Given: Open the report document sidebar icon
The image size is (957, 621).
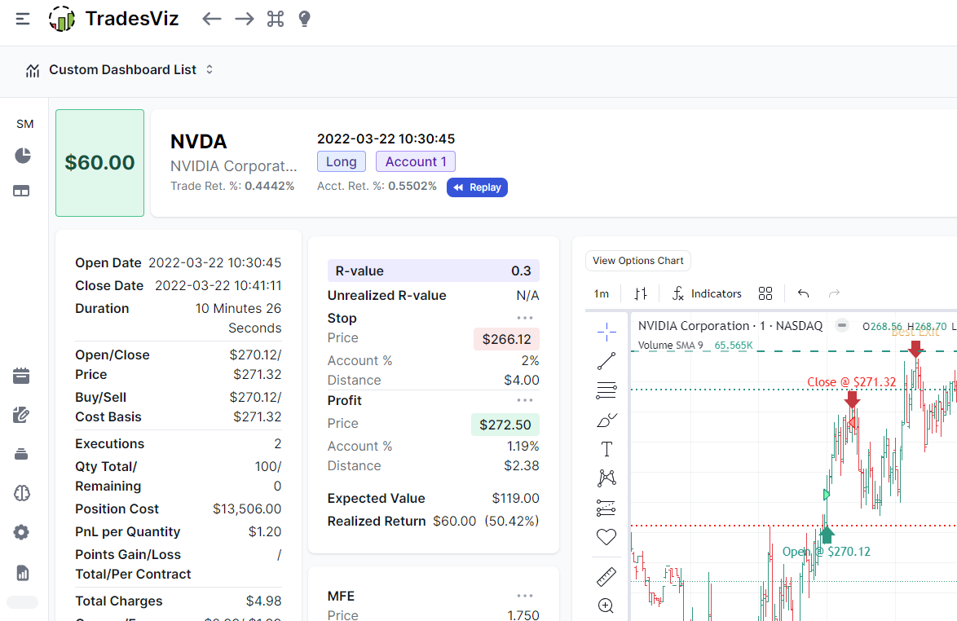Looking at the screenshot, I should (23, 573).
